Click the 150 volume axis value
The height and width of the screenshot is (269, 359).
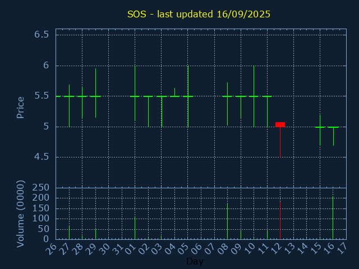pyautogui.click(x=40, y=208)
